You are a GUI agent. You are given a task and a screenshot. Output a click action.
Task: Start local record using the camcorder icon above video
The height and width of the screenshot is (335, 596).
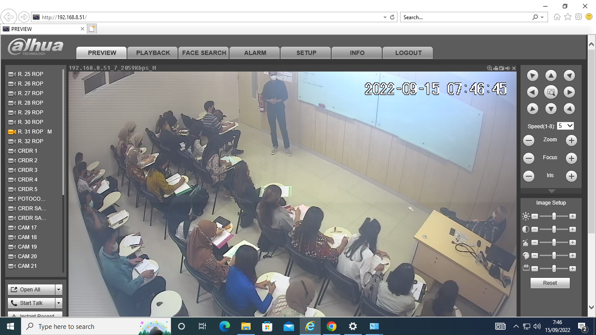click(x=496, y=68)
